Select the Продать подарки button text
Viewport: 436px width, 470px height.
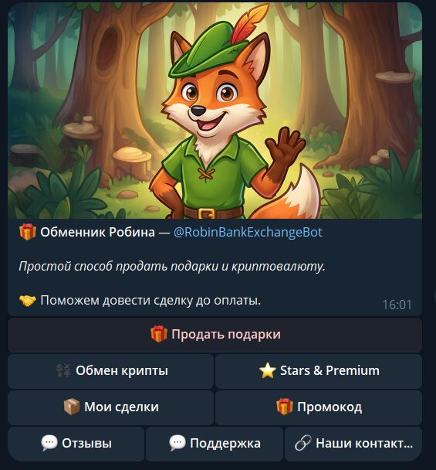point(226,334)
